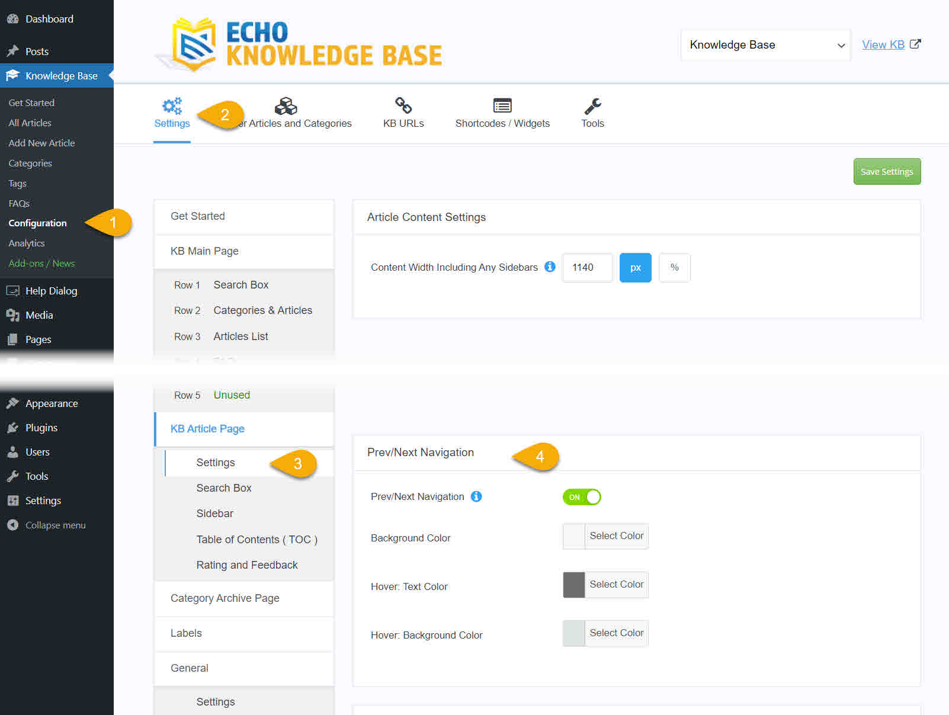This screenshot has width=949, height=715.
Task: Follow the View KB link
Action: tap(883, 44)
